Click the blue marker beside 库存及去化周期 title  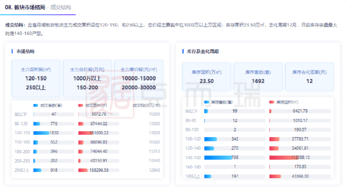point(183,51)
